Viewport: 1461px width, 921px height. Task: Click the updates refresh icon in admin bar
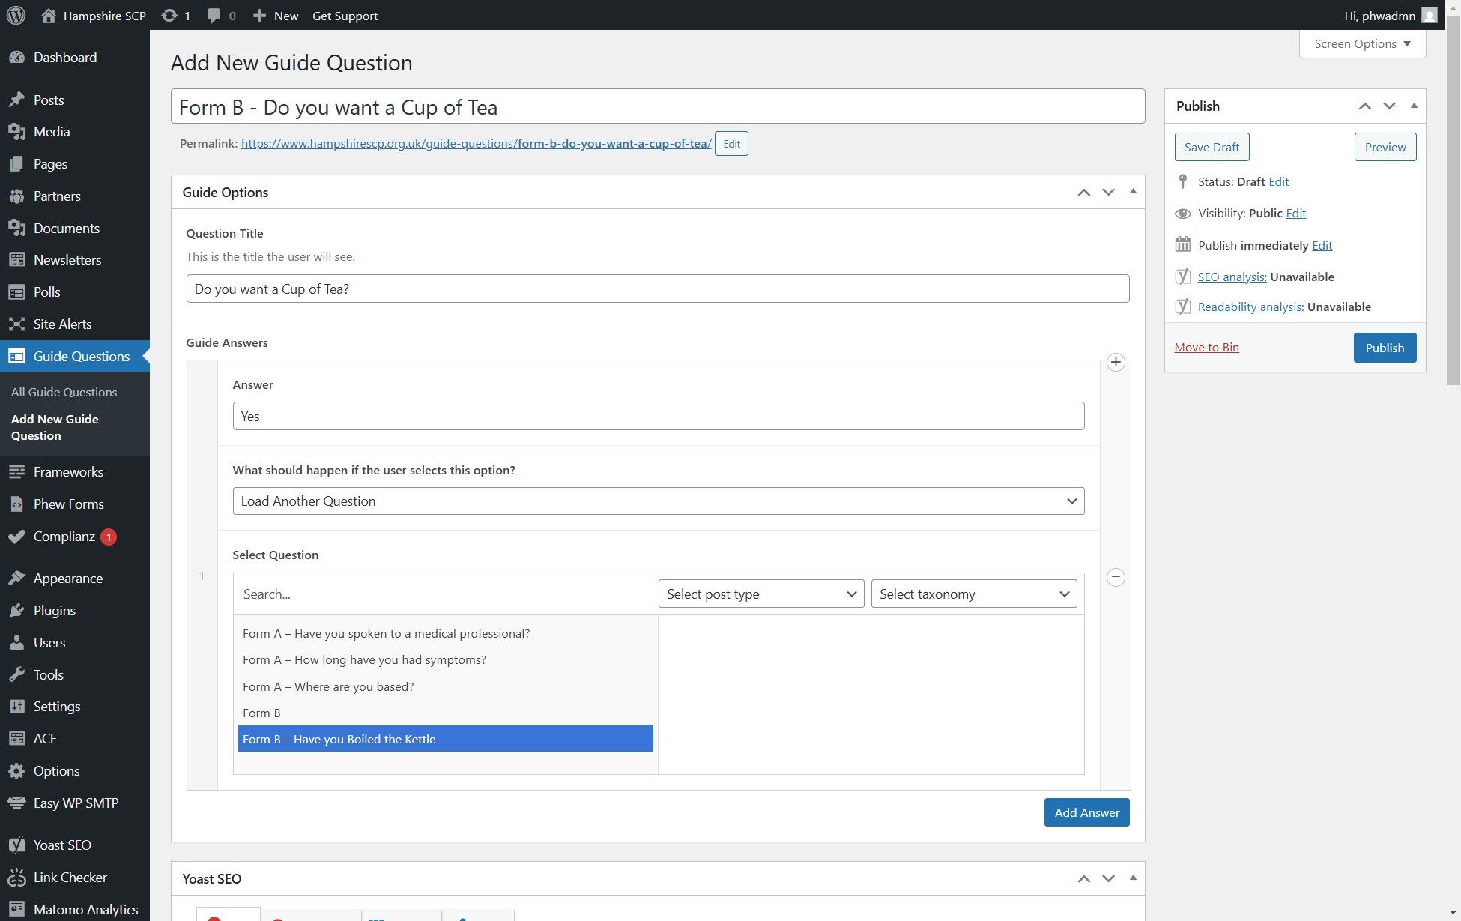tap(169, 15)
